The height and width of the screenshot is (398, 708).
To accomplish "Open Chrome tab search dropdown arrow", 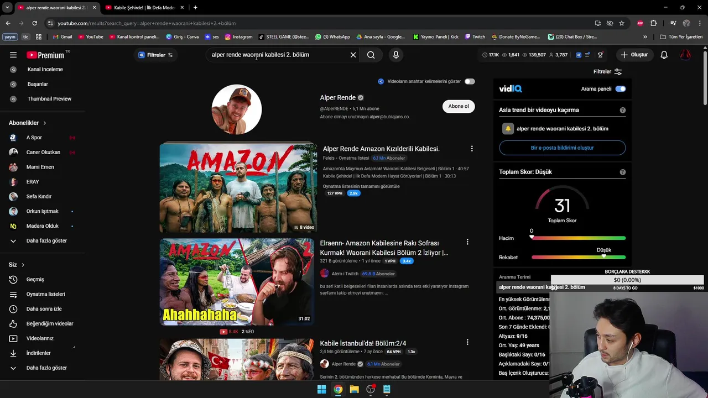I will point(7,7).
